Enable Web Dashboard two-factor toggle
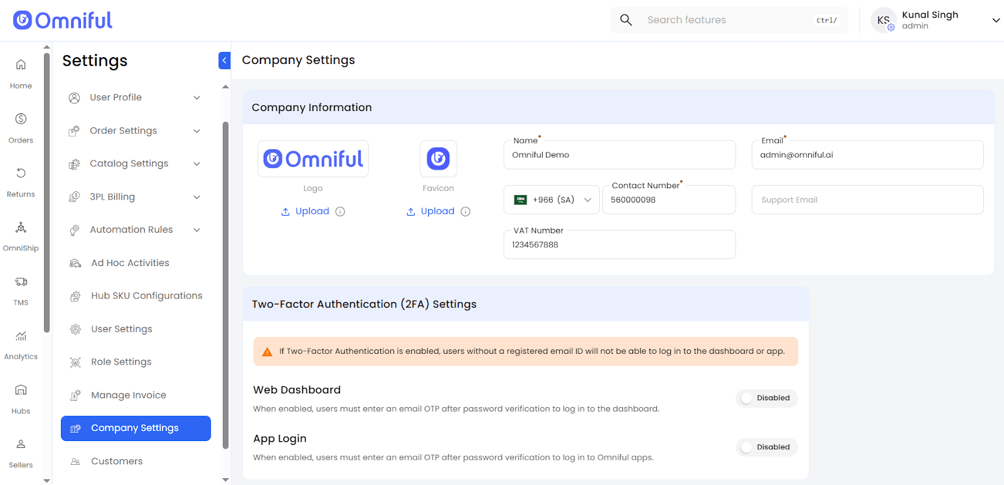Image resolution: width=1004 pixels, height=485 pixels. pyautogui.click(x=766, y=398)
